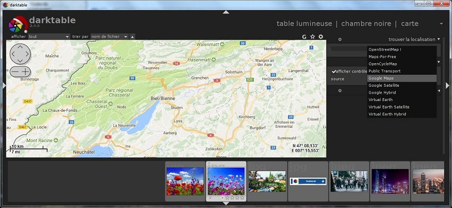452x208 pixels.
Task: Click the Hasenmatt peak marker on map
Action: click(x=214, y=59)
